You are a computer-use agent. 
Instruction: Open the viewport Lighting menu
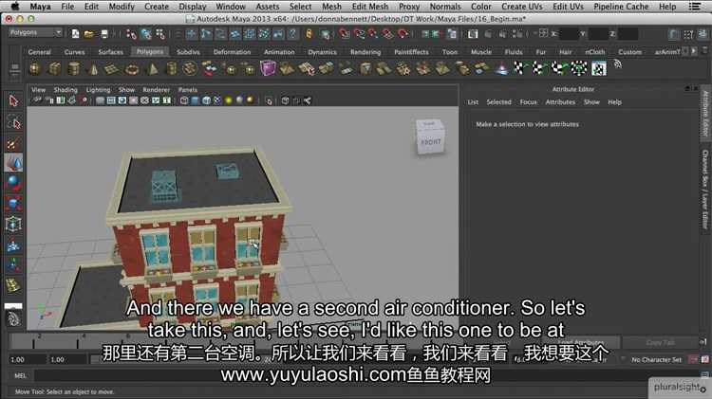click(x=98, y=90)
